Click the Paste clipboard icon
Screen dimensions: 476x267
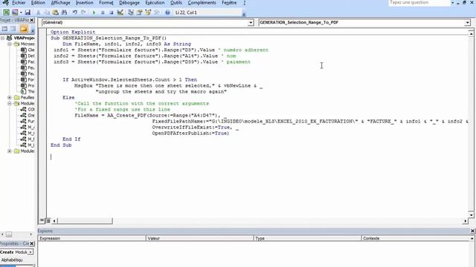coord(55,13)
